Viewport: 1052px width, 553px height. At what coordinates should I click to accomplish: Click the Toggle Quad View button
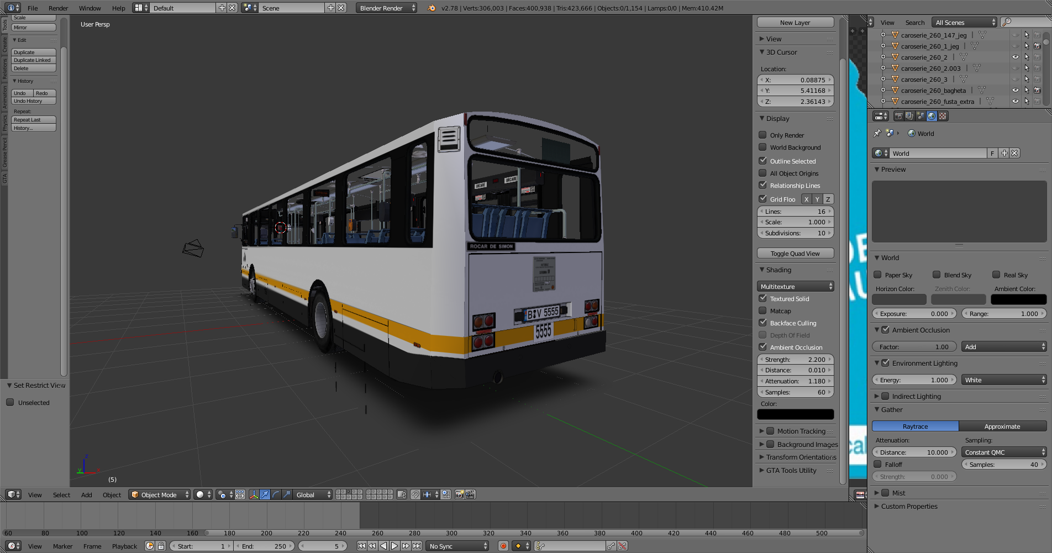[795, 254]
